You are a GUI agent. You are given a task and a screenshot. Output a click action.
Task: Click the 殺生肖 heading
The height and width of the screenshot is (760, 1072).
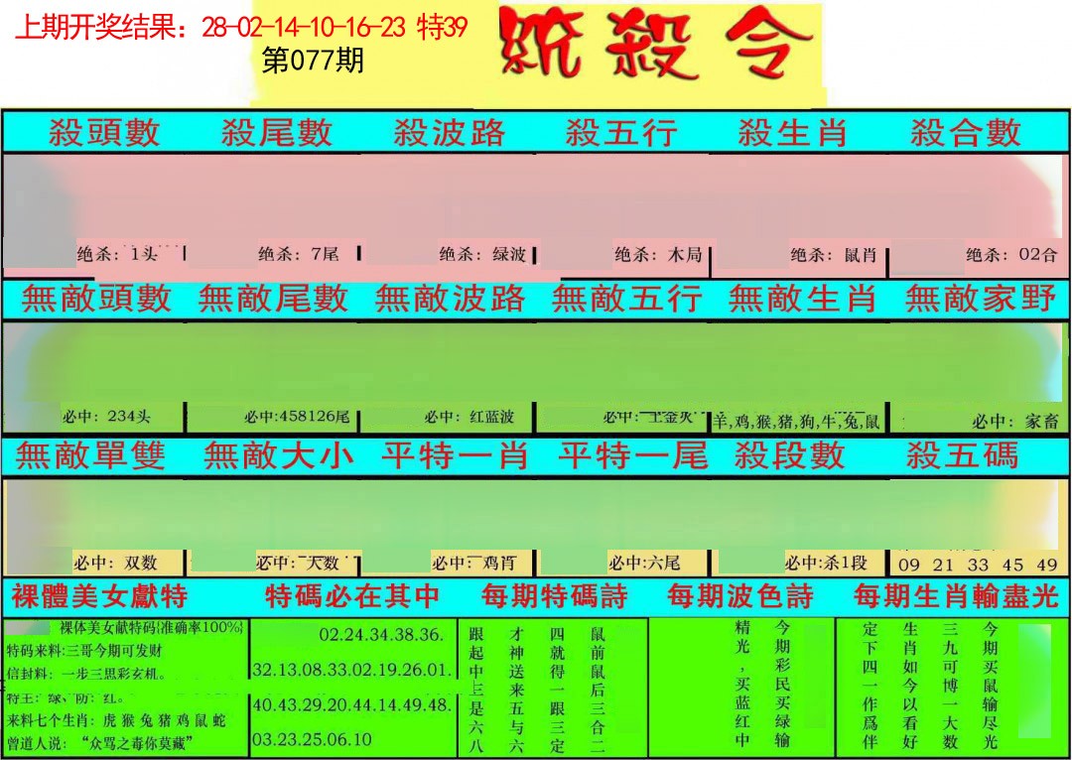pos(792,132)
